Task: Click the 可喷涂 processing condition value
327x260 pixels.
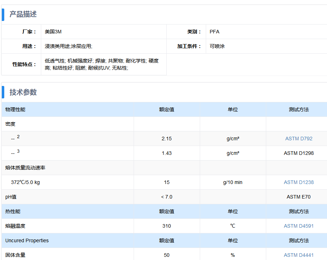Action: (217, 46)
